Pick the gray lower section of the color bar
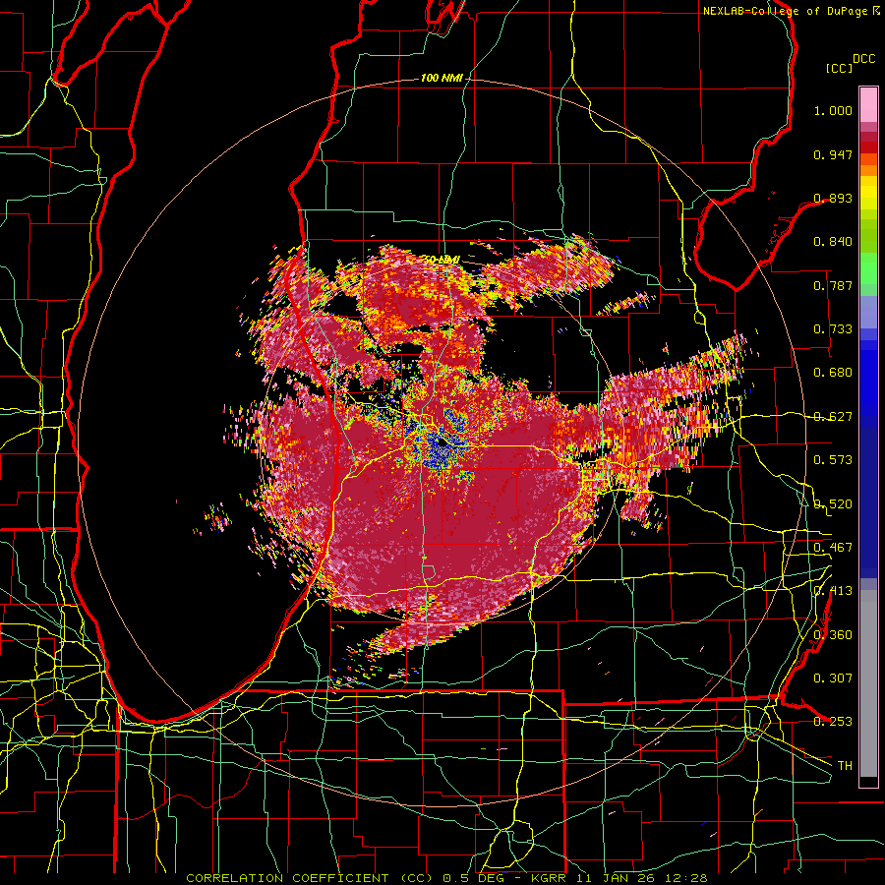Screen dimensions: 885x885 (868, 683)
